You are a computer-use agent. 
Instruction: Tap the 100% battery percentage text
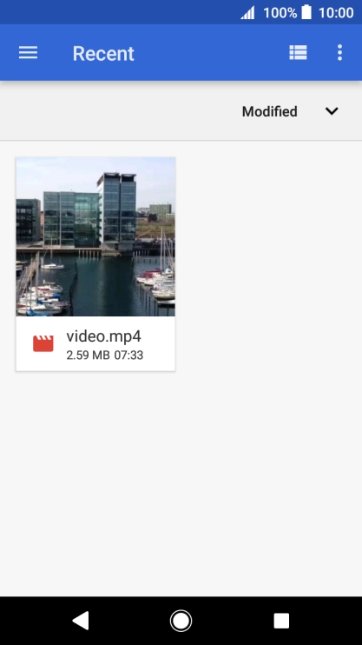[280, 12]
